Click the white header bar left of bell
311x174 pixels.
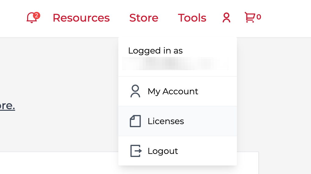pyautogui.click(x=12, y=18)
